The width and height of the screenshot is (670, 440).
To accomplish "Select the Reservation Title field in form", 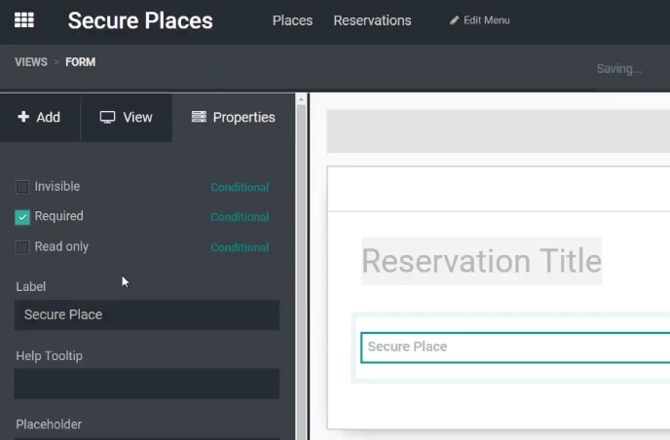I will click(x=481, y=261).
